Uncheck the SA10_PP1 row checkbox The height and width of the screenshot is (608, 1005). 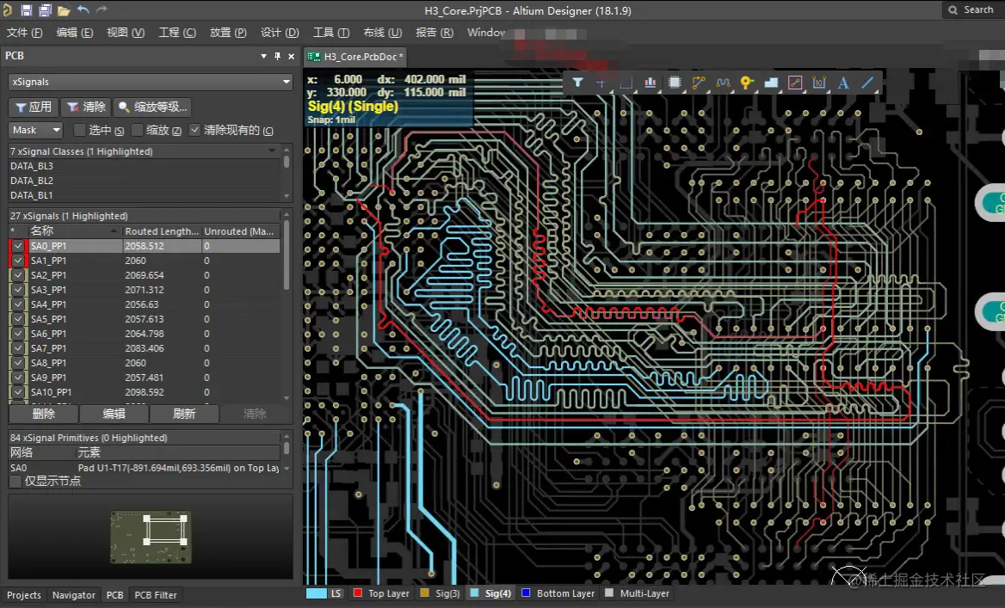[18, 392]
